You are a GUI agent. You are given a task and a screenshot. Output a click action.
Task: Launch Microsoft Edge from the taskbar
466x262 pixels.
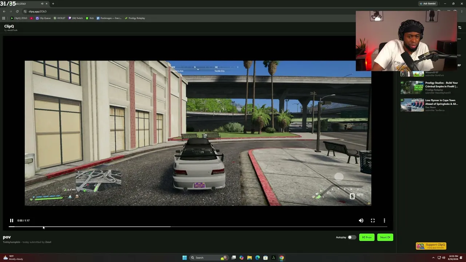[x=257, y=258]
